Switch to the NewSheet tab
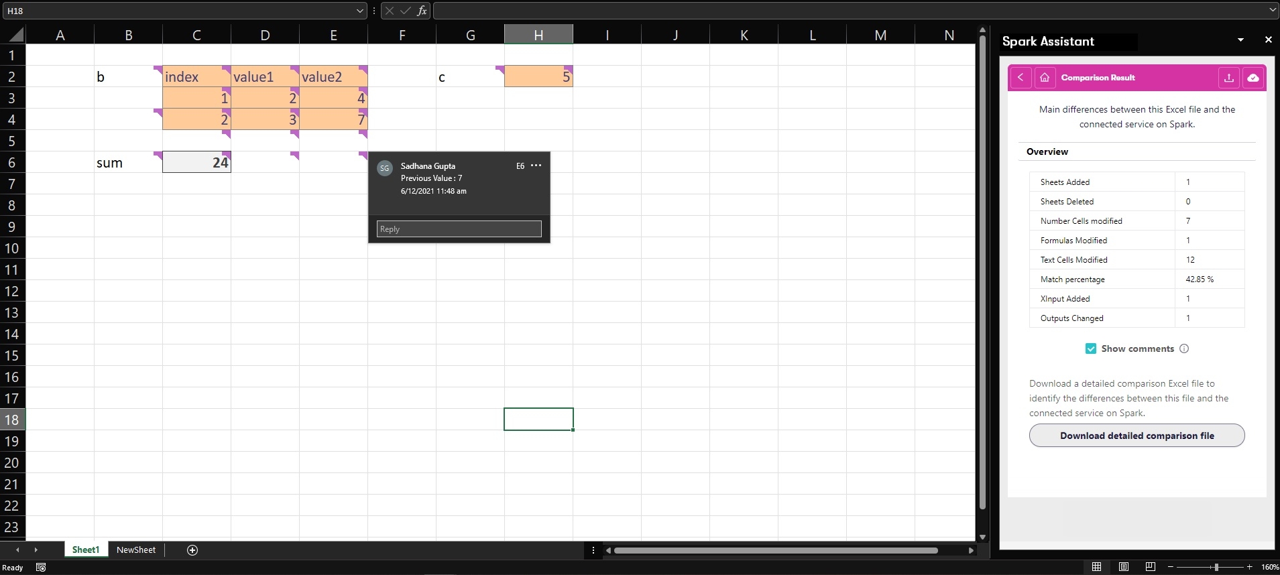 [136, 550]
